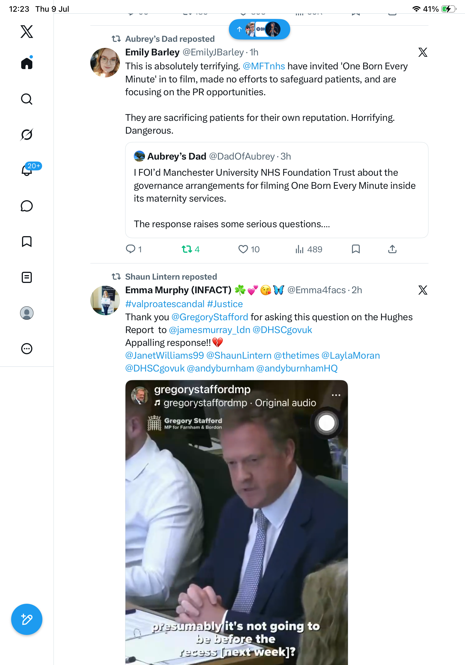The image size is (465, 665).
Task: Open the @MFTnhs mention link
Action: [264, 66]
